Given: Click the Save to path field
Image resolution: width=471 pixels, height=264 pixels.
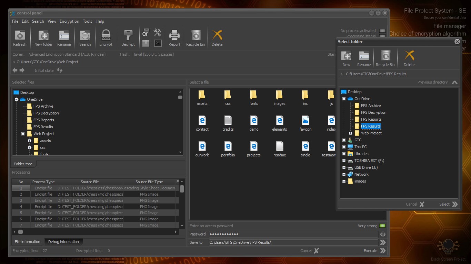Looking at the screenshot, I should click(x=293, y=242).
